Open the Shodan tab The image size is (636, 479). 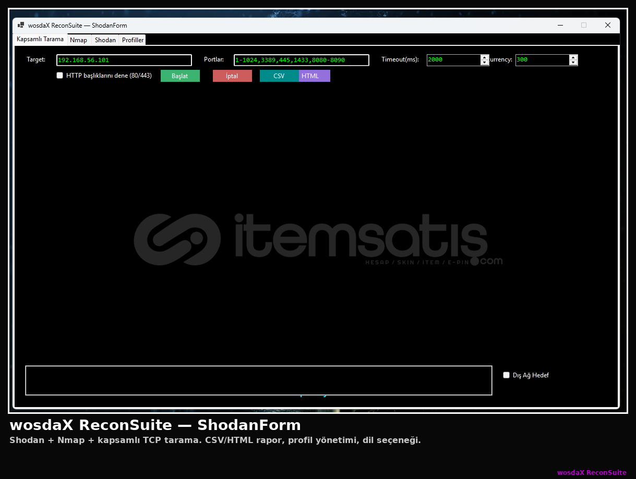(105, 40)
